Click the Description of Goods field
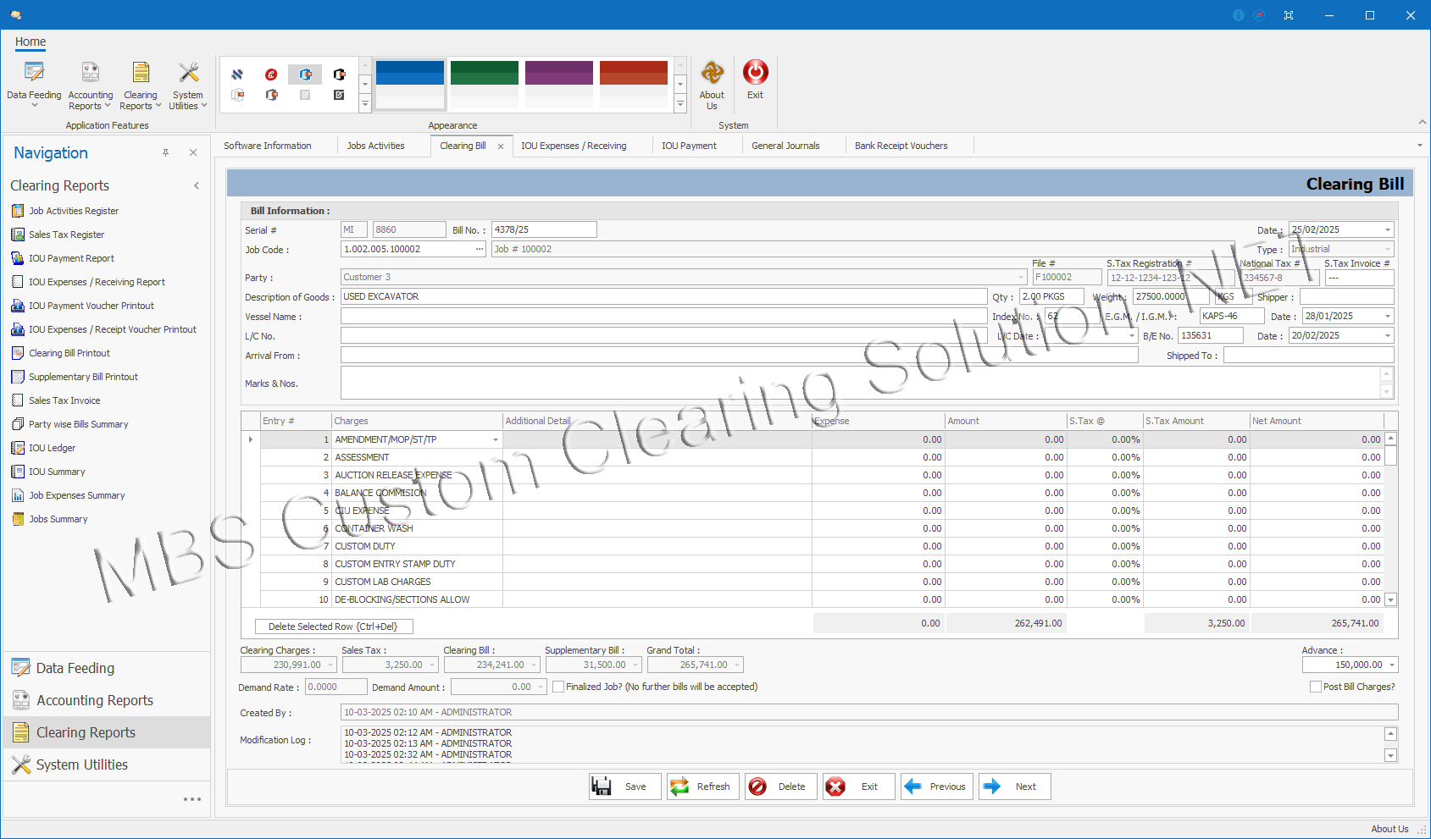This screenshot has height=839, width=1431. click(663, 297)
